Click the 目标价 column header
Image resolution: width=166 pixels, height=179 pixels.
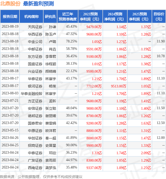coord(159,17)
